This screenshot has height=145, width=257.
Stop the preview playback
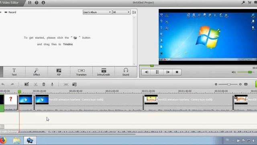pyautogui.click(x=177, y=72)
